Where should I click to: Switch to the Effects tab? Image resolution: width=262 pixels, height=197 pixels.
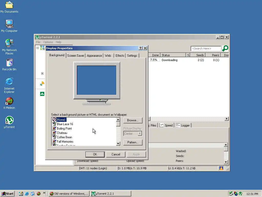[120, 56]
